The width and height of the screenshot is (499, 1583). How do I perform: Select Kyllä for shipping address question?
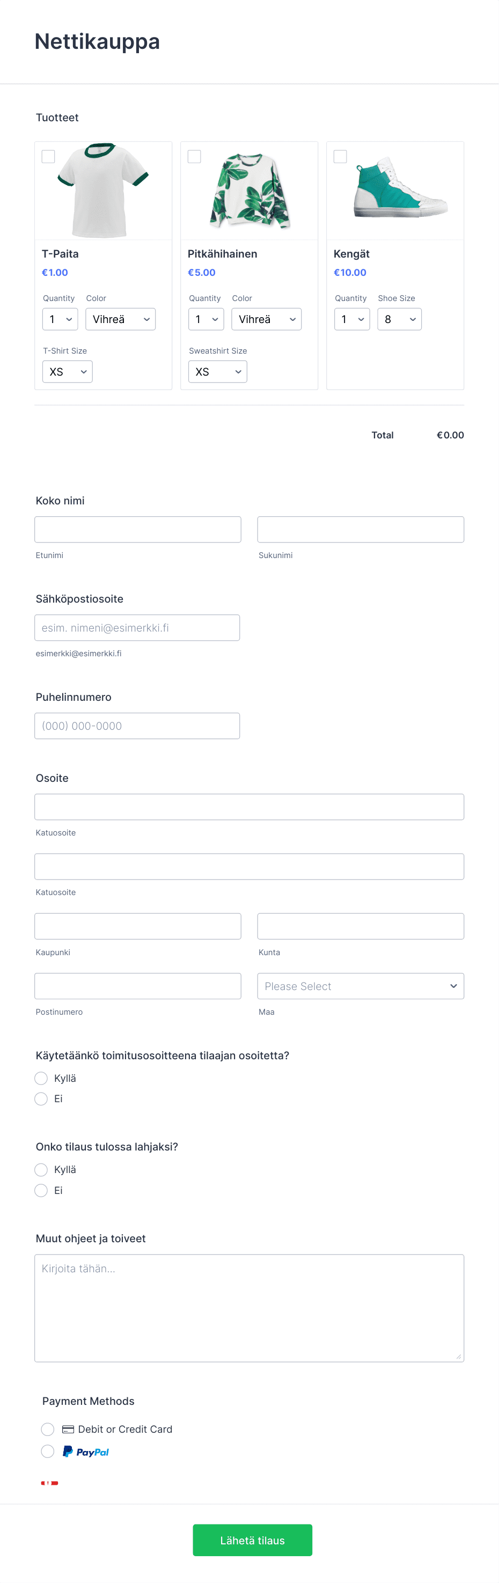pyautogui.click(x=41, y=1078)
